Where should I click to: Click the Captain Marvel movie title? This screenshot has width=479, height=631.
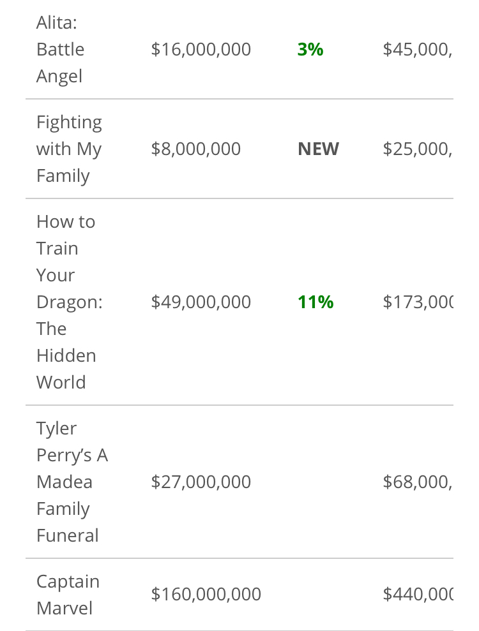tap(68, 595)
